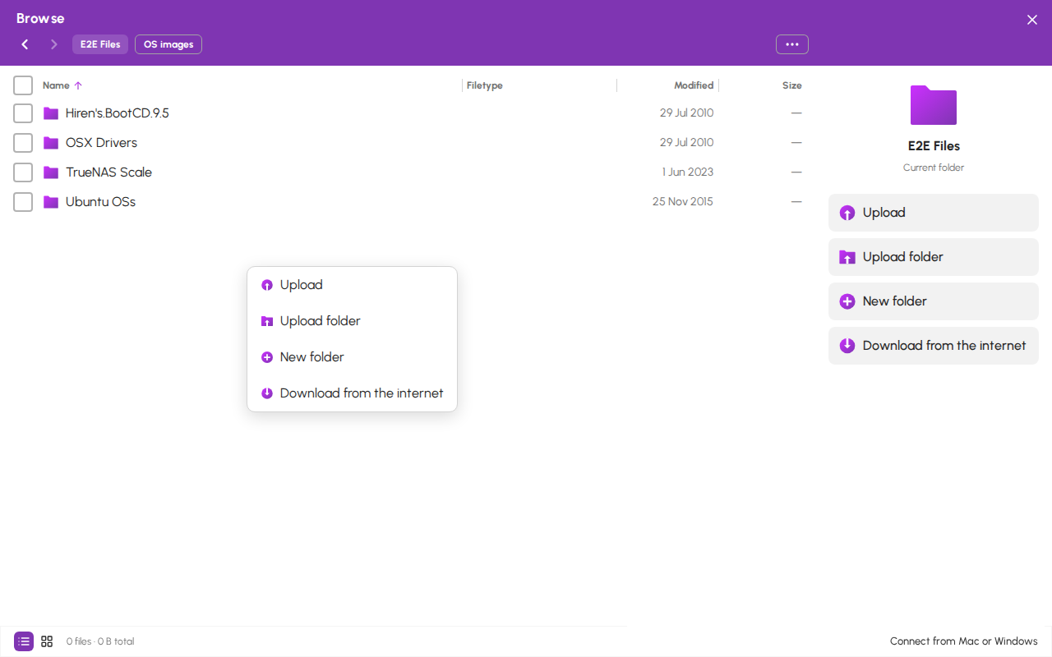Select the Hiren's.BootCD.9.5 folder name
This screenshot has width=1052, height=657.
pyautogui.click(x=118, y=113)
